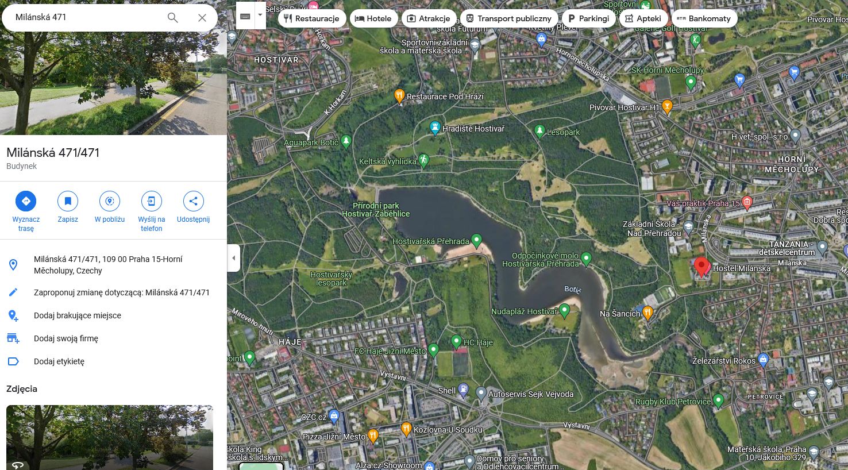Click the Milánská 471 search field

tap(86, 17)
